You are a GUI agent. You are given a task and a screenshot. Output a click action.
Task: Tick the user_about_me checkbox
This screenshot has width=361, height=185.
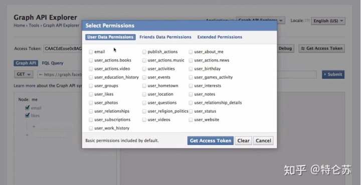pyautogui.click(x=191, y=52)
